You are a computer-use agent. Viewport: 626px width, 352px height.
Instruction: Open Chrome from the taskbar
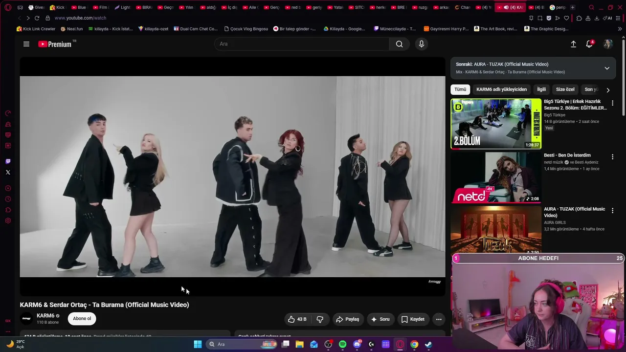click(x=414, y=344)
